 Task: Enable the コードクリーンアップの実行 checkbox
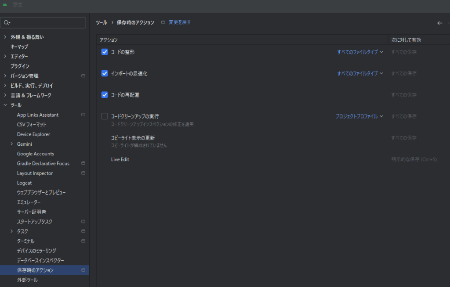pos(105,116)
